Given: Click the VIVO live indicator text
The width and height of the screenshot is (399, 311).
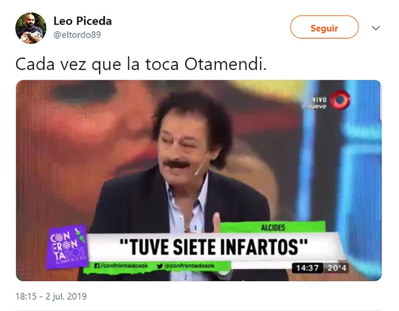Looking at the screenshot, I should (x=319, y=99).
